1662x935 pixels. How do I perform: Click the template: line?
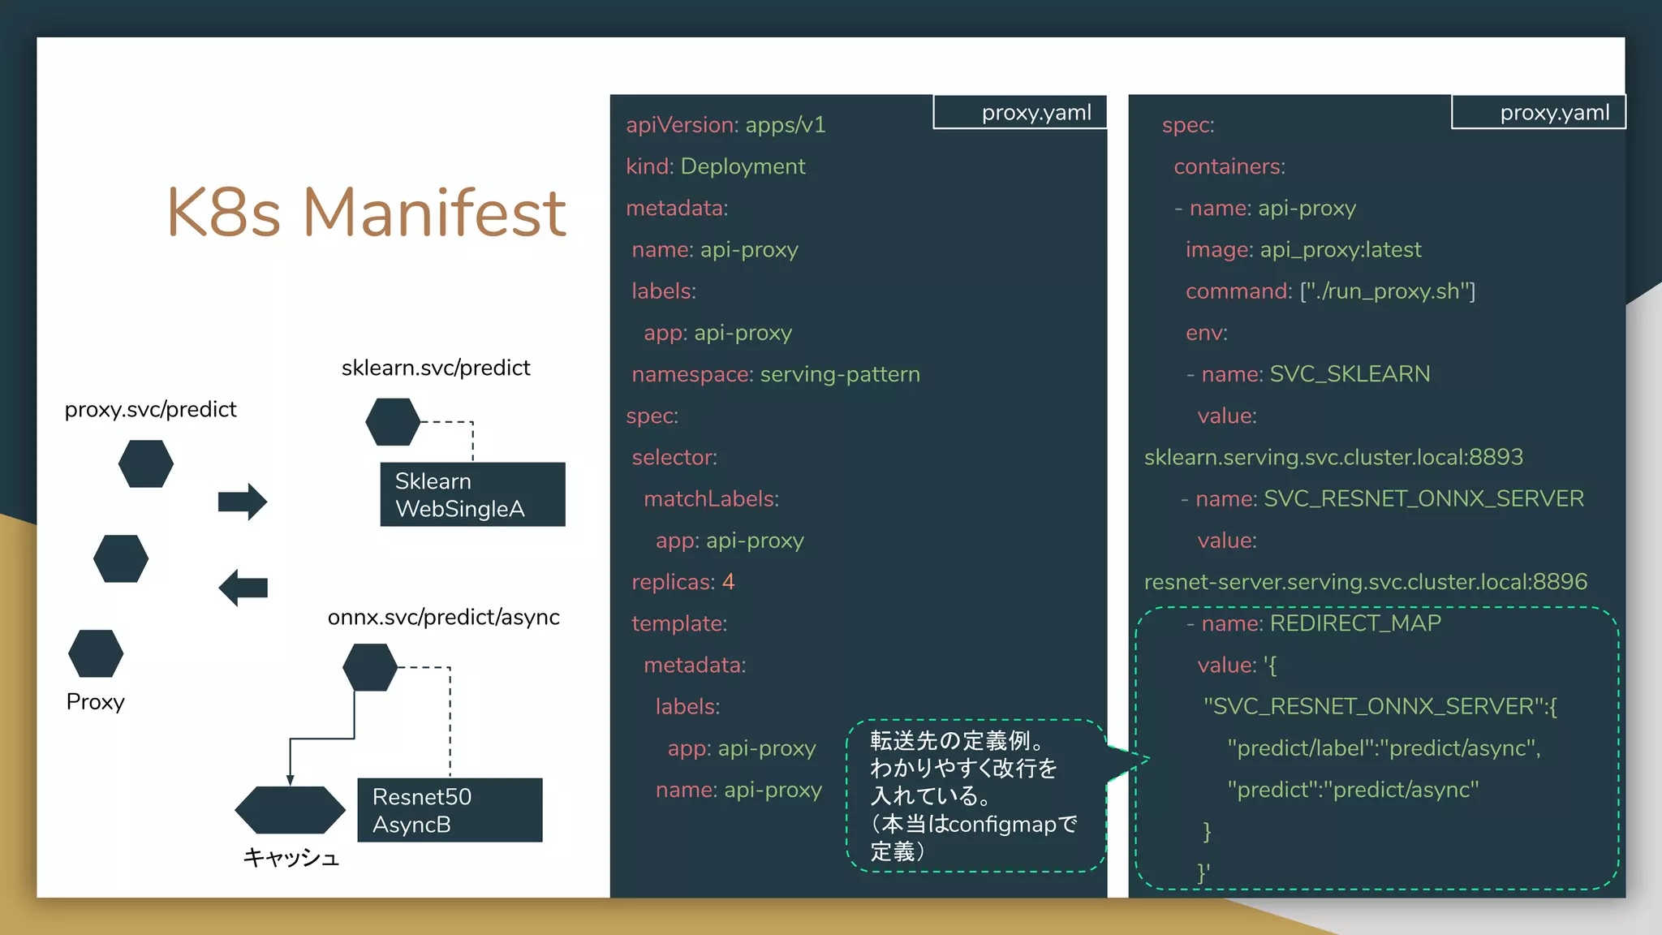point(679,623)
